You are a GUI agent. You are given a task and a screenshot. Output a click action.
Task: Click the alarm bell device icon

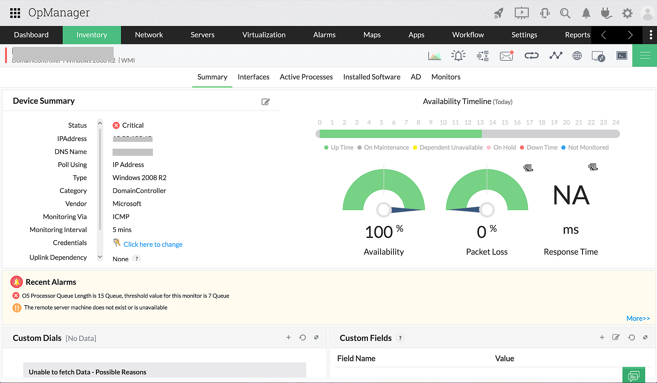coord(458,56)
